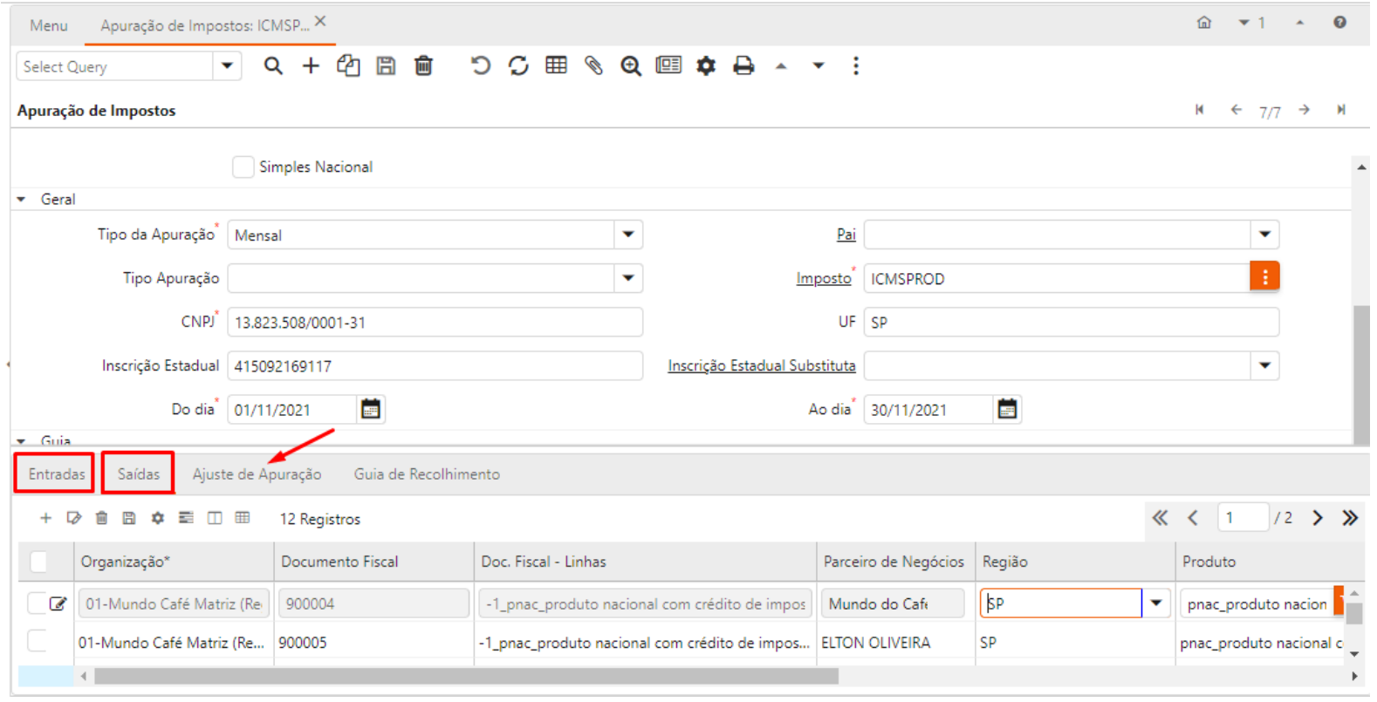Click the refresh icon in toolbar
This screenshot has height=702, width=1377.
click(518, 66)
